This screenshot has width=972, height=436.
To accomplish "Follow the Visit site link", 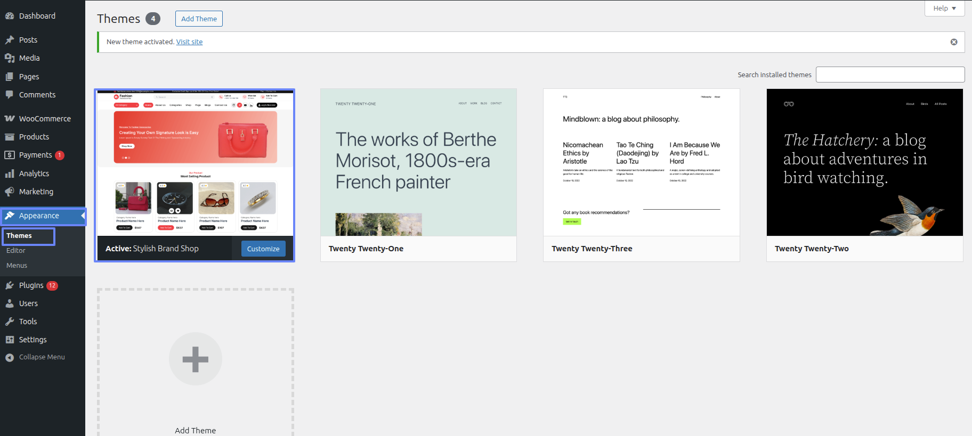I will pos(189,42).
